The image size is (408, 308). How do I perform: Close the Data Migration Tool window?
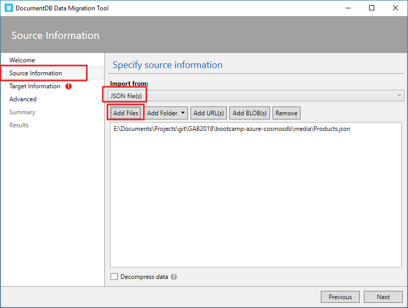pyautogui.click(x=395, y=8)
